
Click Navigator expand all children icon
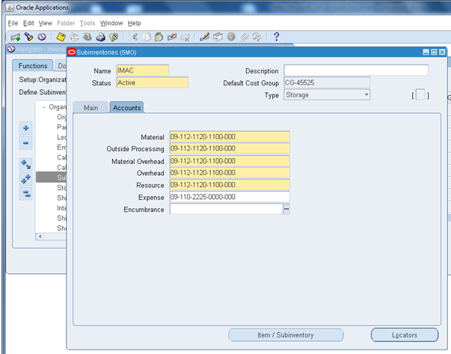coord(25,165)
